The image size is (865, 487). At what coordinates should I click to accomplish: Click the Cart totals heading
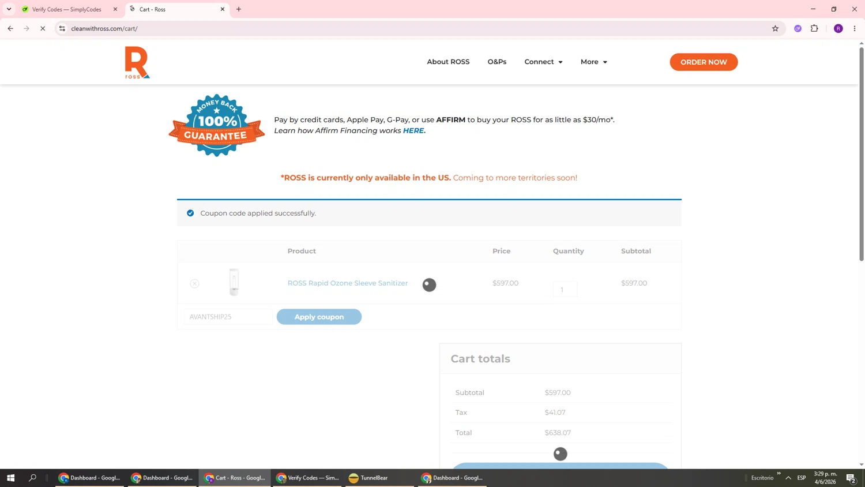point(480,359)
